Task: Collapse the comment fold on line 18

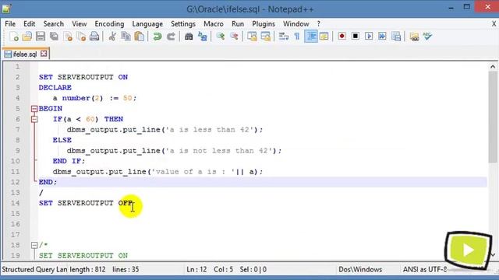Action: [x=34, y=245]
